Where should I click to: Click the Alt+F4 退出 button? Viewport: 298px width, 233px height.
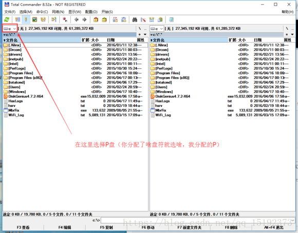(x=274, y=227)
